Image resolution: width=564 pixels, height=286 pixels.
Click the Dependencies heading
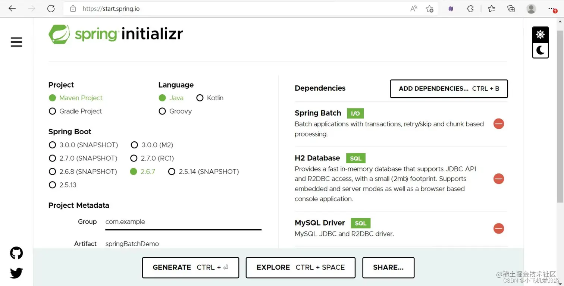[x=320, y=88]
